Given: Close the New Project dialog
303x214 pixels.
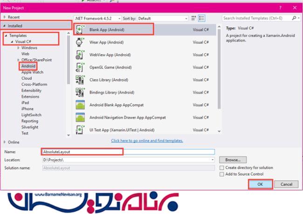Looking at the screenshot, I should (295, 8).
